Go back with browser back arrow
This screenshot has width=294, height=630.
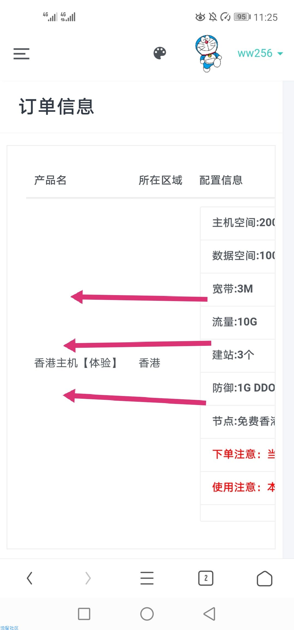tap(30, 578)
